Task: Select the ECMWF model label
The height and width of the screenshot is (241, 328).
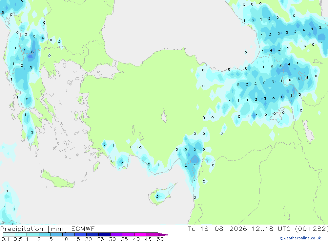Action: pyautogui.click(x=83, y=229)
